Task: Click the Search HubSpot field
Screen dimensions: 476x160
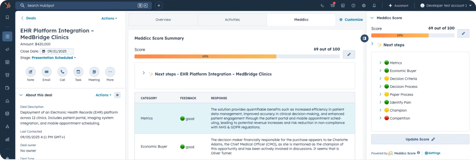Action: point(83,5)
